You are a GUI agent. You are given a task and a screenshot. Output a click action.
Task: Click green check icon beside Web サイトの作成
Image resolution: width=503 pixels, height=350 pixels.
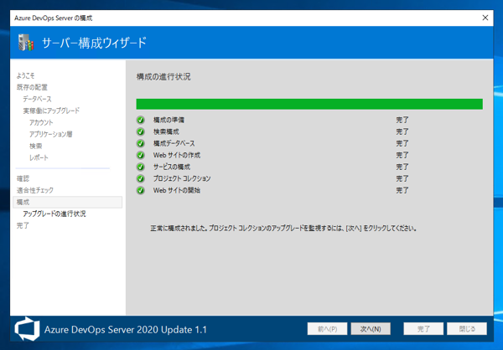(x=141, y=155)
